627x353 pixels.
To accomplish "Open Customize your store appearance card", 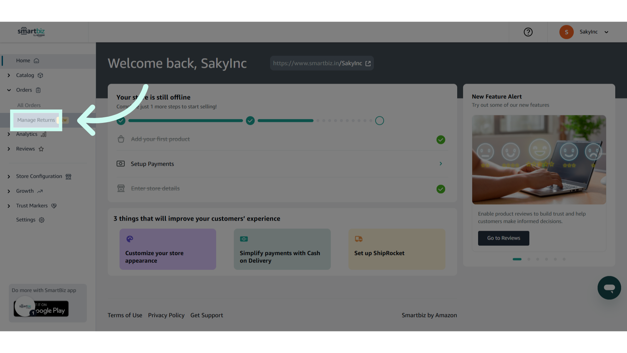I will (168, 249).
